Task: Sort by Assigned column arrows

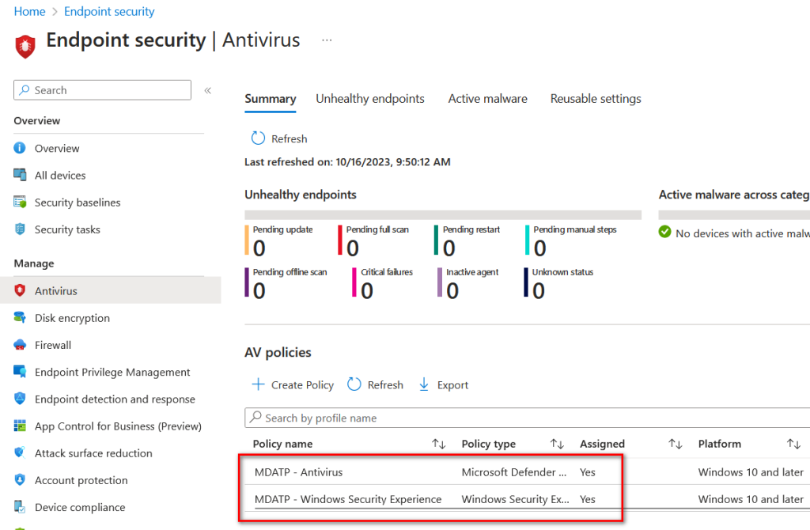Action: [x=676, y=444]
